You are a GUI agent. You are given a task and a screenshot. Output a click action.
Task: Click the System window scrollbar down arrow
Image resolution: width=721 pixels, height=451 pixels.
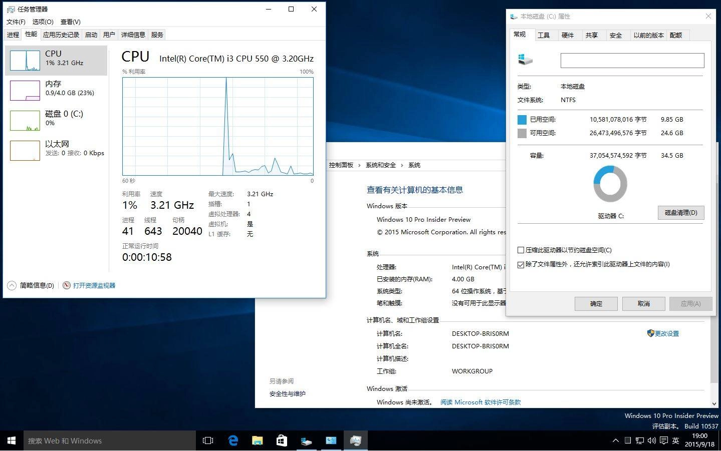pos(714,403)
